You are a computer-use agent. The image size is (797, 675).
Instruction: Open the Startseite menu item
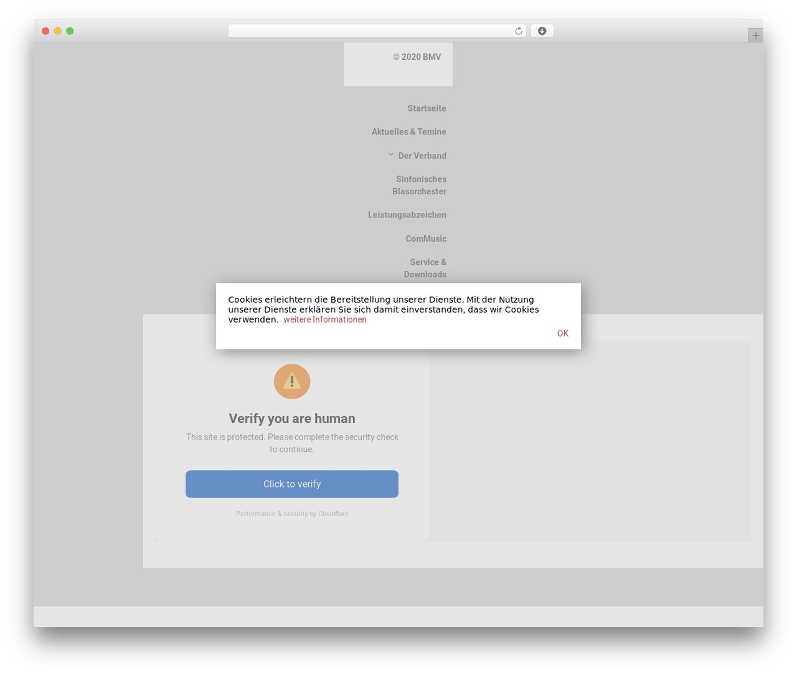point(427,108)
